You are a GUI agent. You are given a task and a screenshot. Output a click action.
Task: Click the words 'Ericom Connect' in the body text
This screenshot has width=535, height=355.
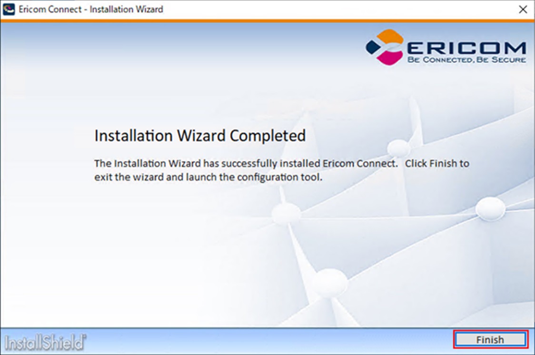click(x=360, y=163)
